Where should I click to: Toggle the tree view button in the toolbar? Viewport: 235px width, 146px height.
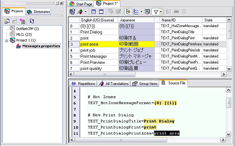click(128, 12)
